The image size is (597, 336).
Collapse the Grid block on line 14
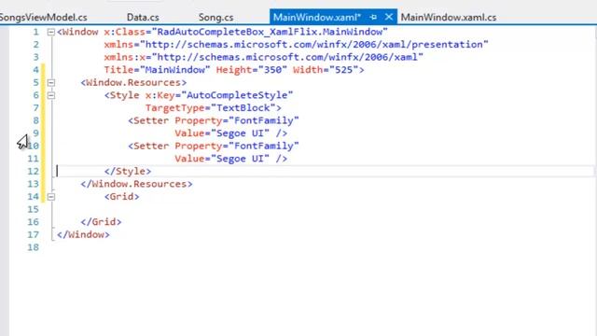[x=51, y=197]
